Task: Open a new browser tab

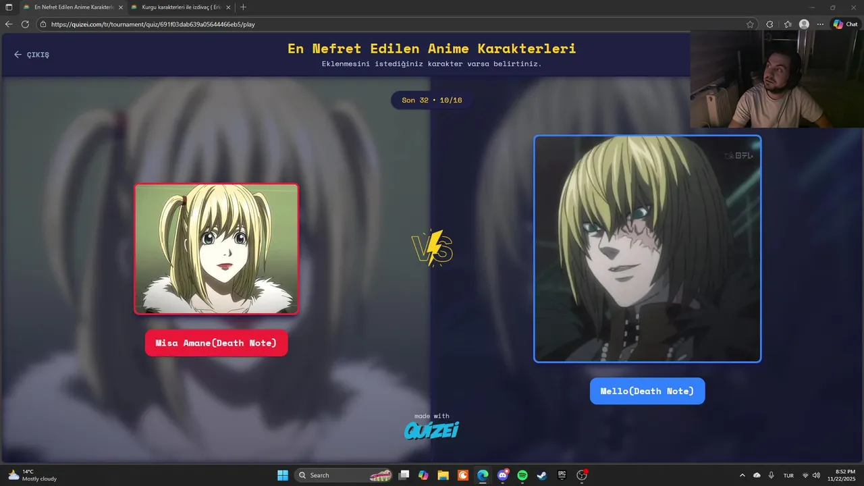Action: coord(243,7)
